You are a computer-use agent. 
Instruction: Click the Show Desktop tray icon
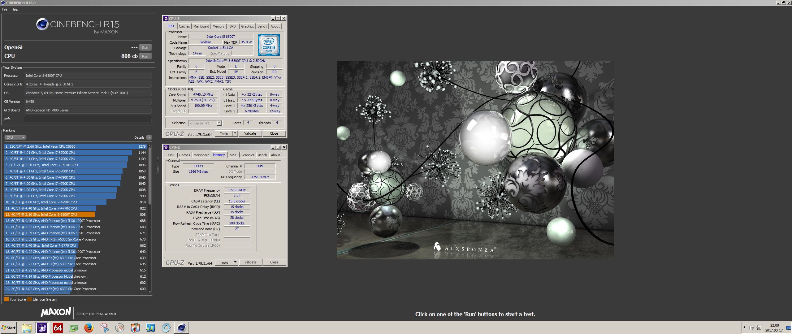tap(789, 328)
